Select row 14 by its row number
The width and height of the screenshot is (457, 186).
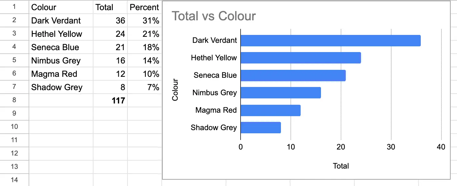point(14,180)
